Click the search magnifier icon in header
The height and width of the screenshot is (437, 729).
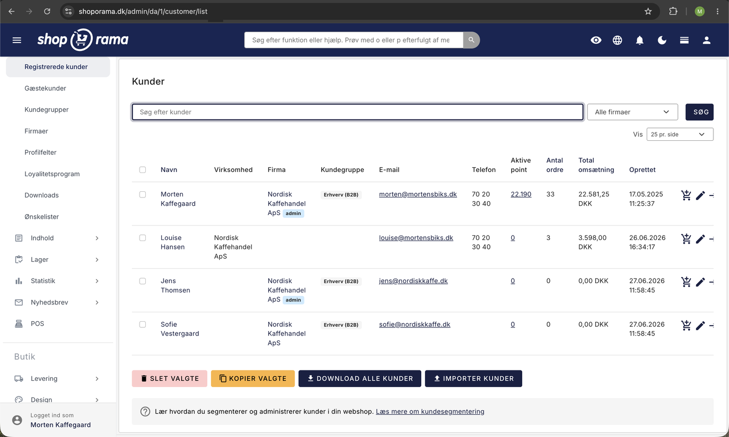[471, 40]
